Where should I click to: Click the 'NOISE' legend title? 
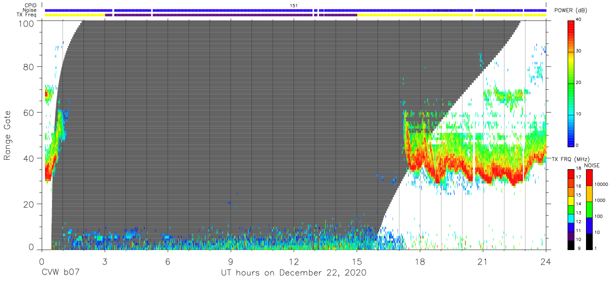(592, 165)
